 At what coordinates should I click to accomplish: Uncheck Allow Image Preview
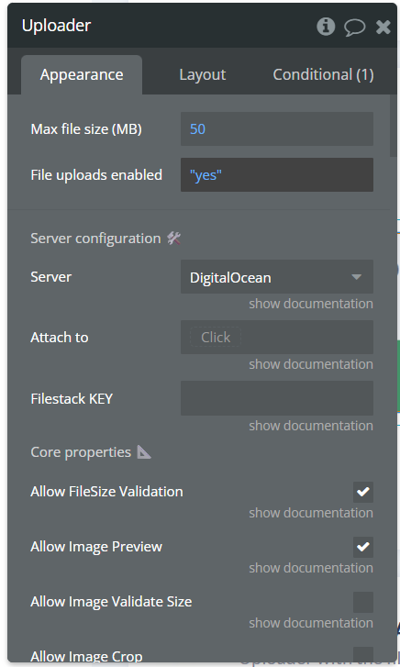363,547
